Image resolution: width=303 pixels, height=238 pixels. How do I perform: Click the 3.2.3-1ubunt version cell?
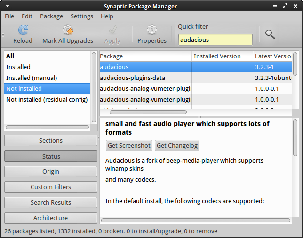(x=273, y=78)
